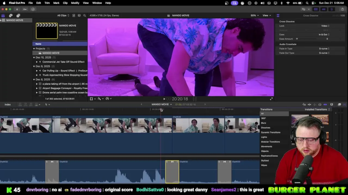Screen dimensions: 348x195
Task: Click the Import Media arrow icon
Action: click(17, 9)
